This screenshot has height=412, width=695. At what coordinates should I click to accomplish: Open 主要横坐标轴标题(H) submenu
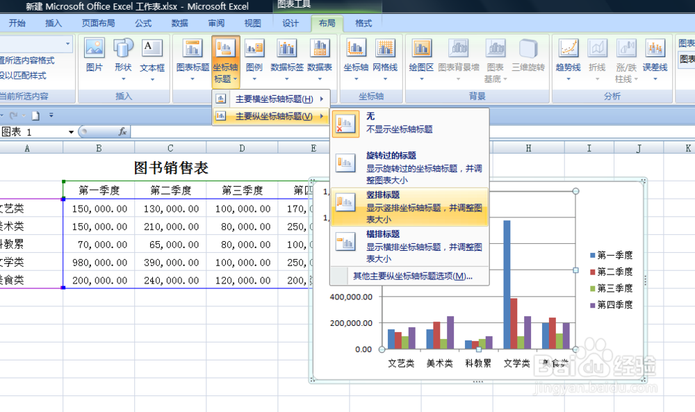tap(271, 99)
